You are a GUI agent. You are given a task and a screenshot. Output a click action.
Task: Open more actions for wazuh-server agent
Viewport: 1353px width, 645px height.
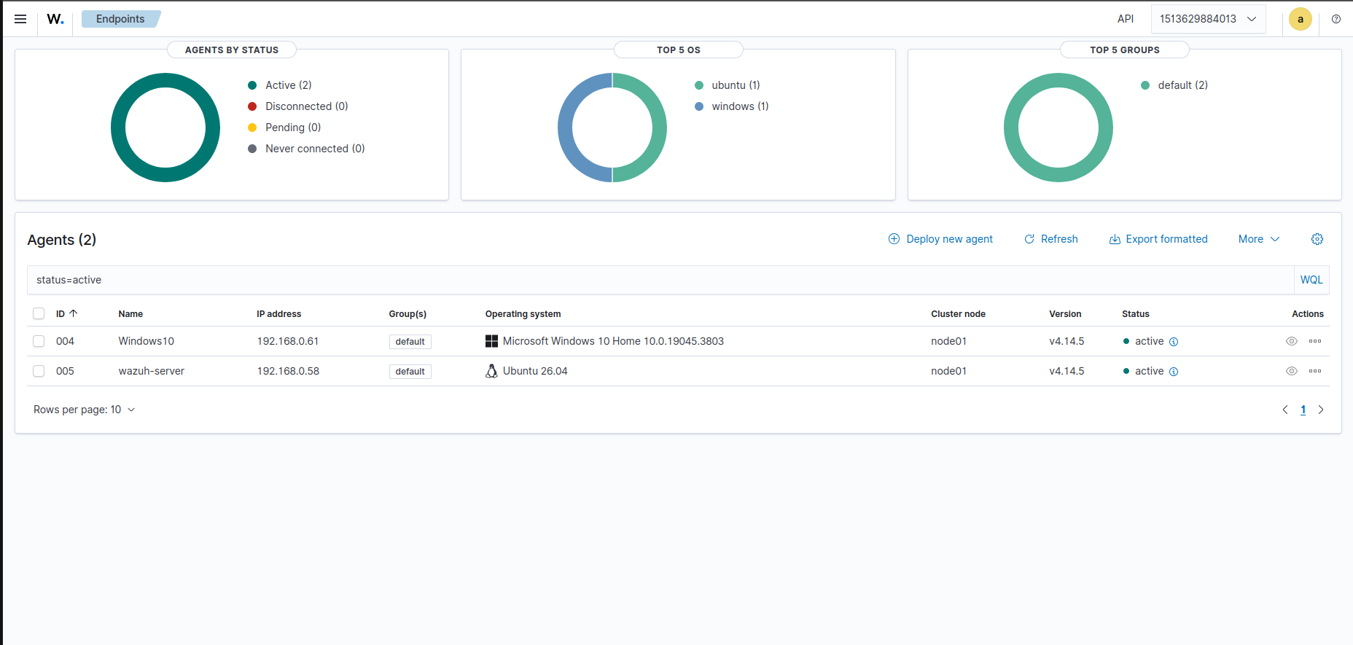(1315, 371)
